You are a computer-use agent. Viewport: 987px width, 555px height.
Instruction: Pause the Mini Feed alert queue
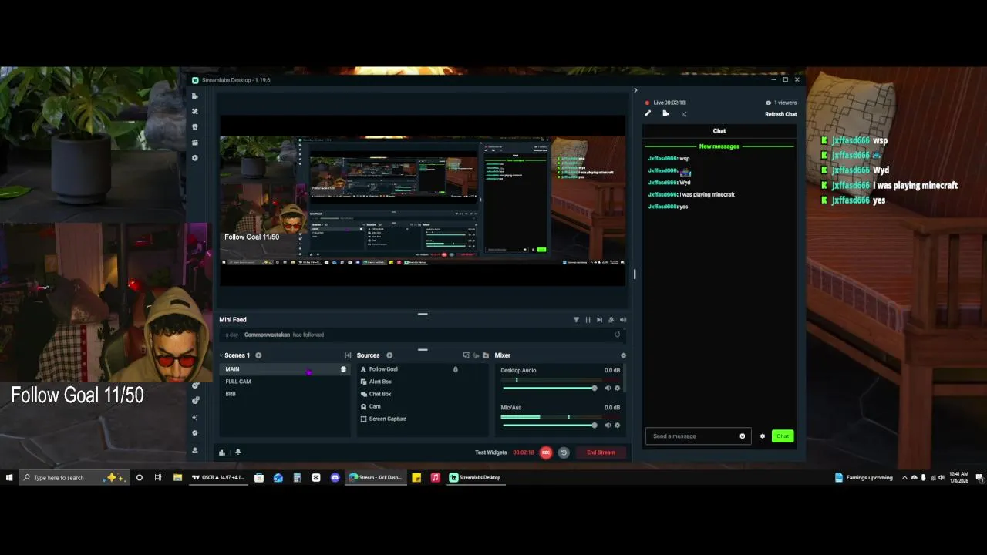[588, 320]
